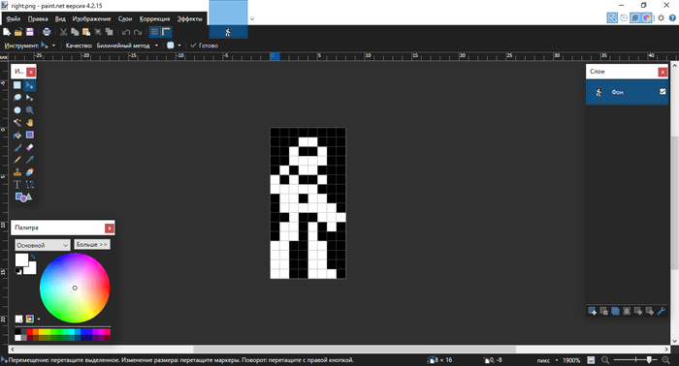This screenshot has height=366, width=679.
Task: Open the Изображение menu
Action: click(x=91, y=19)
